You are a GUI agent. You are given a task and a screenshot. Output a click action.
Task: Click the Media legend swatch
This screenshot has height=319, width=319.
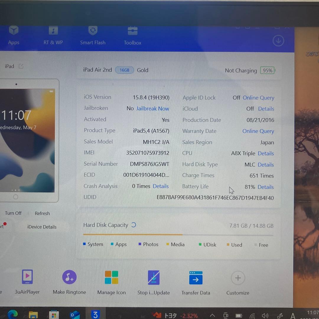168,244
